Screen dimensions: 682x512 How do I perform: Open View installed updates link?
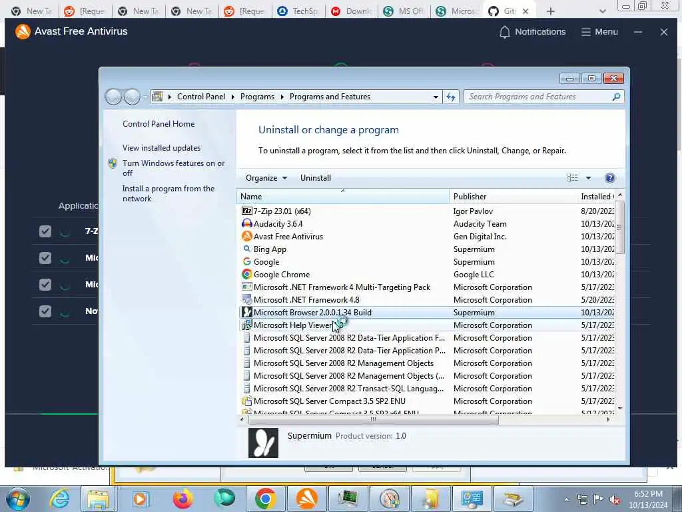click(x=161, y=147)
